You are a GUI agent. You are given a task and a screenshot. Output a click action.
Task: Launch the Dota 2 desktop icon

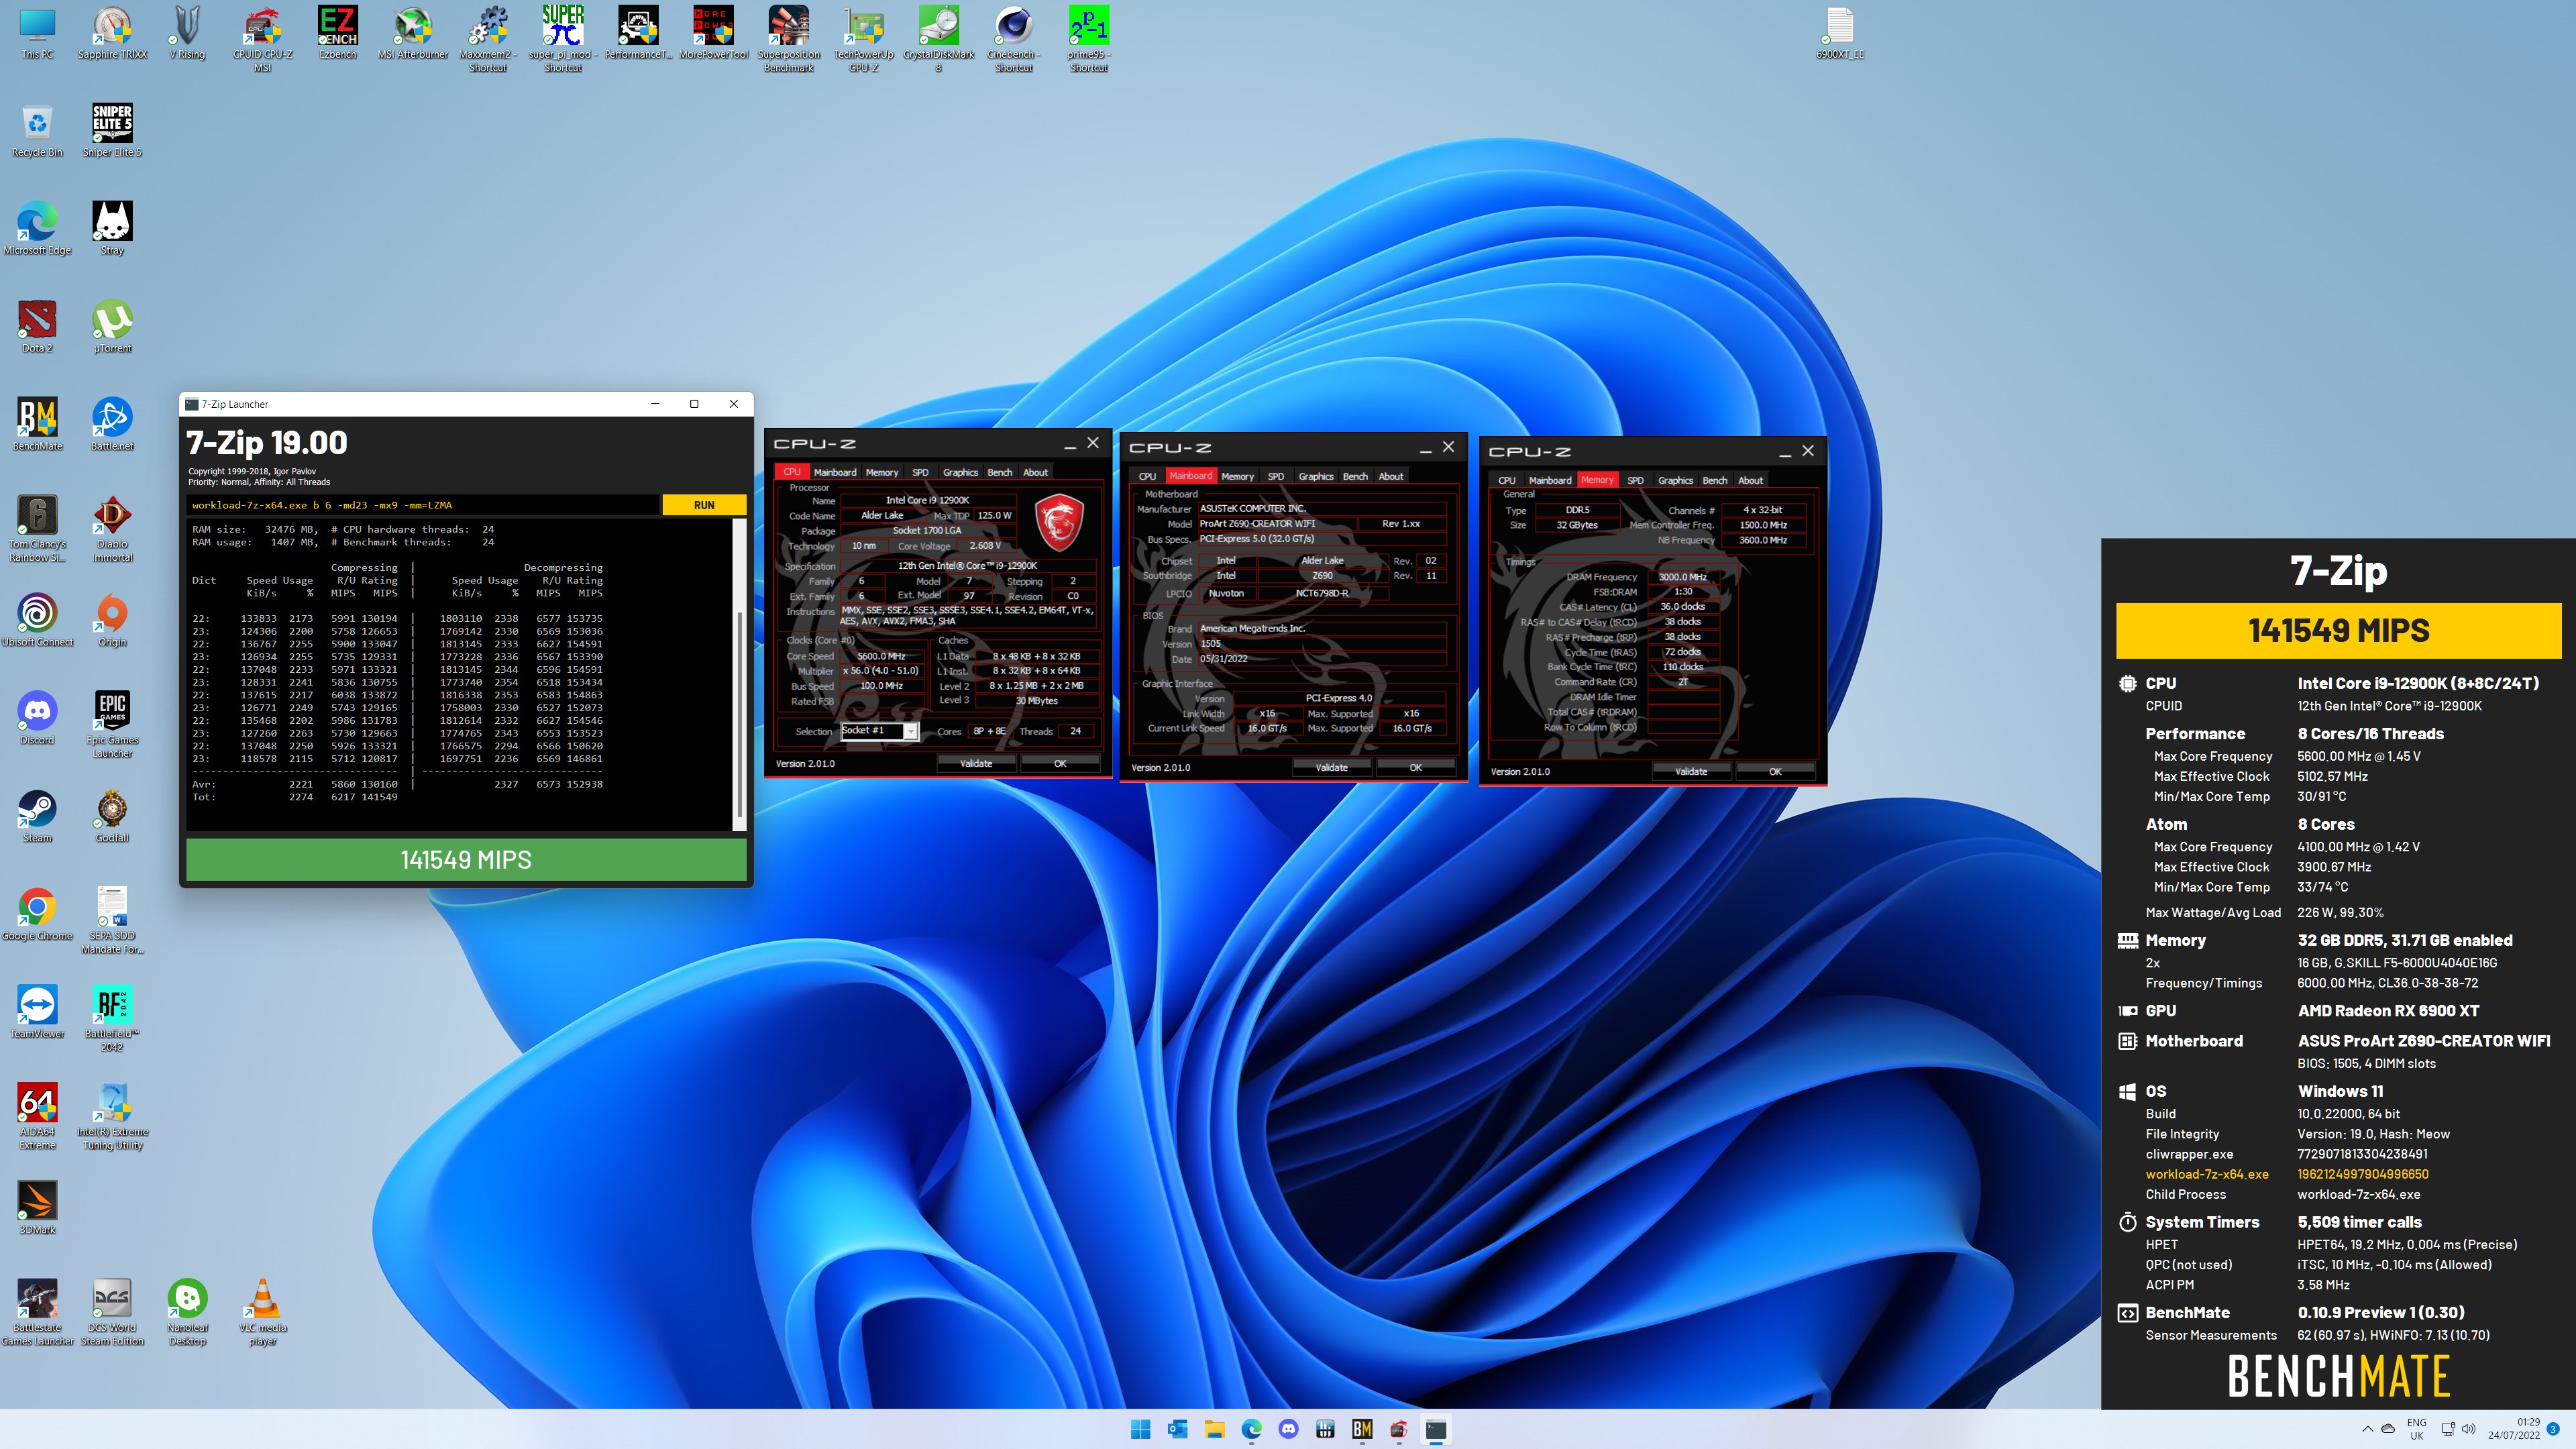click(x=37, y=326)
